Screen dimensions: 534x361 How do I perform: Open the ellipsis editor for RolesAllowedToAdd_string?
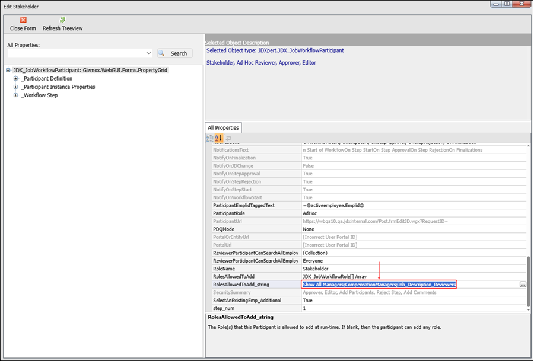[522, 285]
